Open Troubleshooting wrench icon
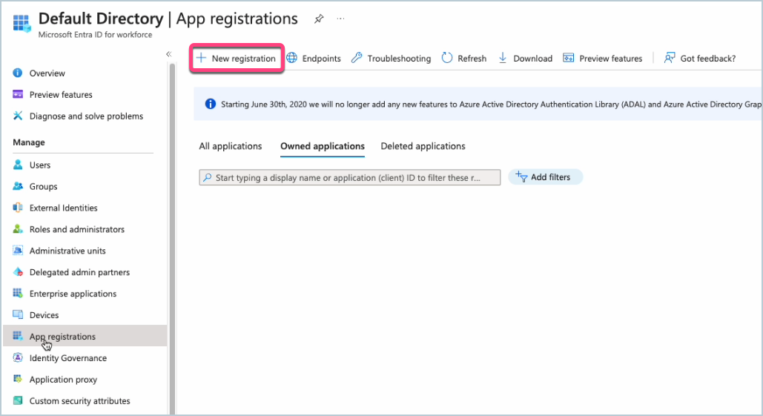The image size is (763, 416). tap(357, 58)
